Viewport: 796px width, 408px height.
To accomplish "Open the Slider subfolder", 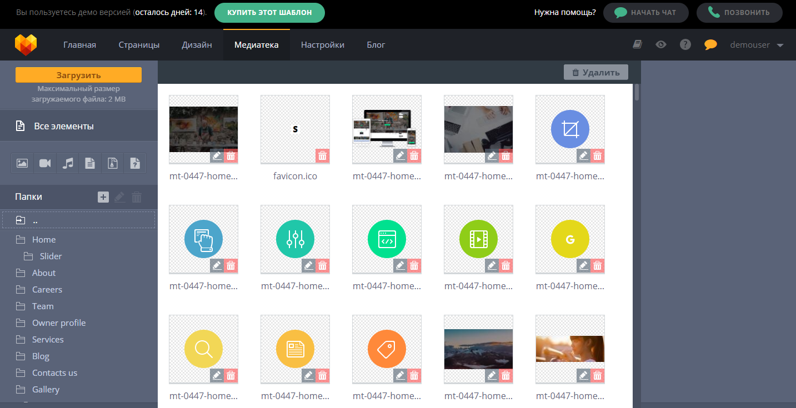I will tap(49, 256).
